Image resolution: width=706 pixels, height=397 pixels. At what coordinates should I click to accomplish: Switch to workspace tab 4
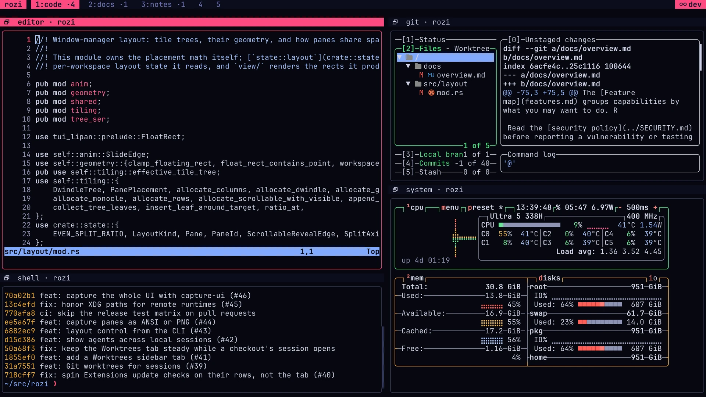(201, 4)
